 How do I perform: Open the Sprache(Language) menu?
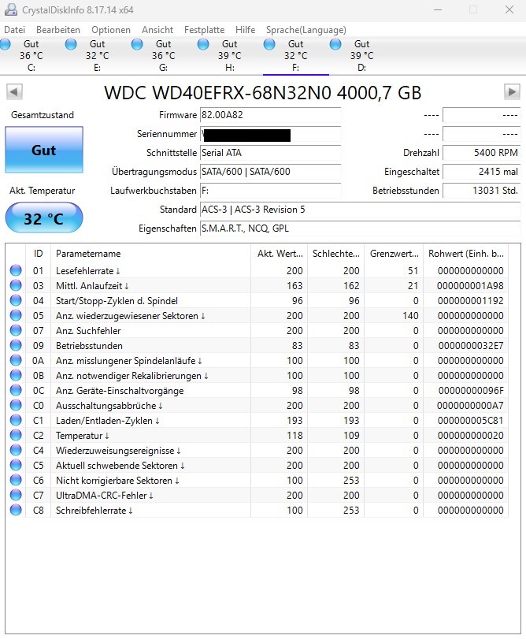(306, 30)
